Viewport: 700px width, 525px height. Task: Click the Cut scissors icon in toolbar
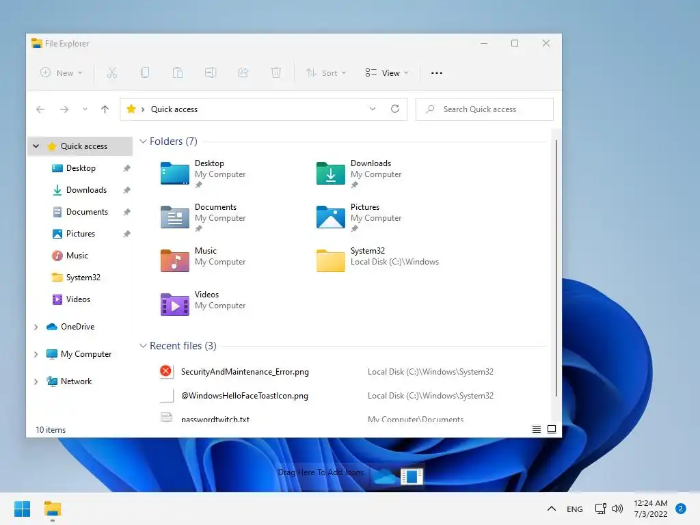(111, 72)
